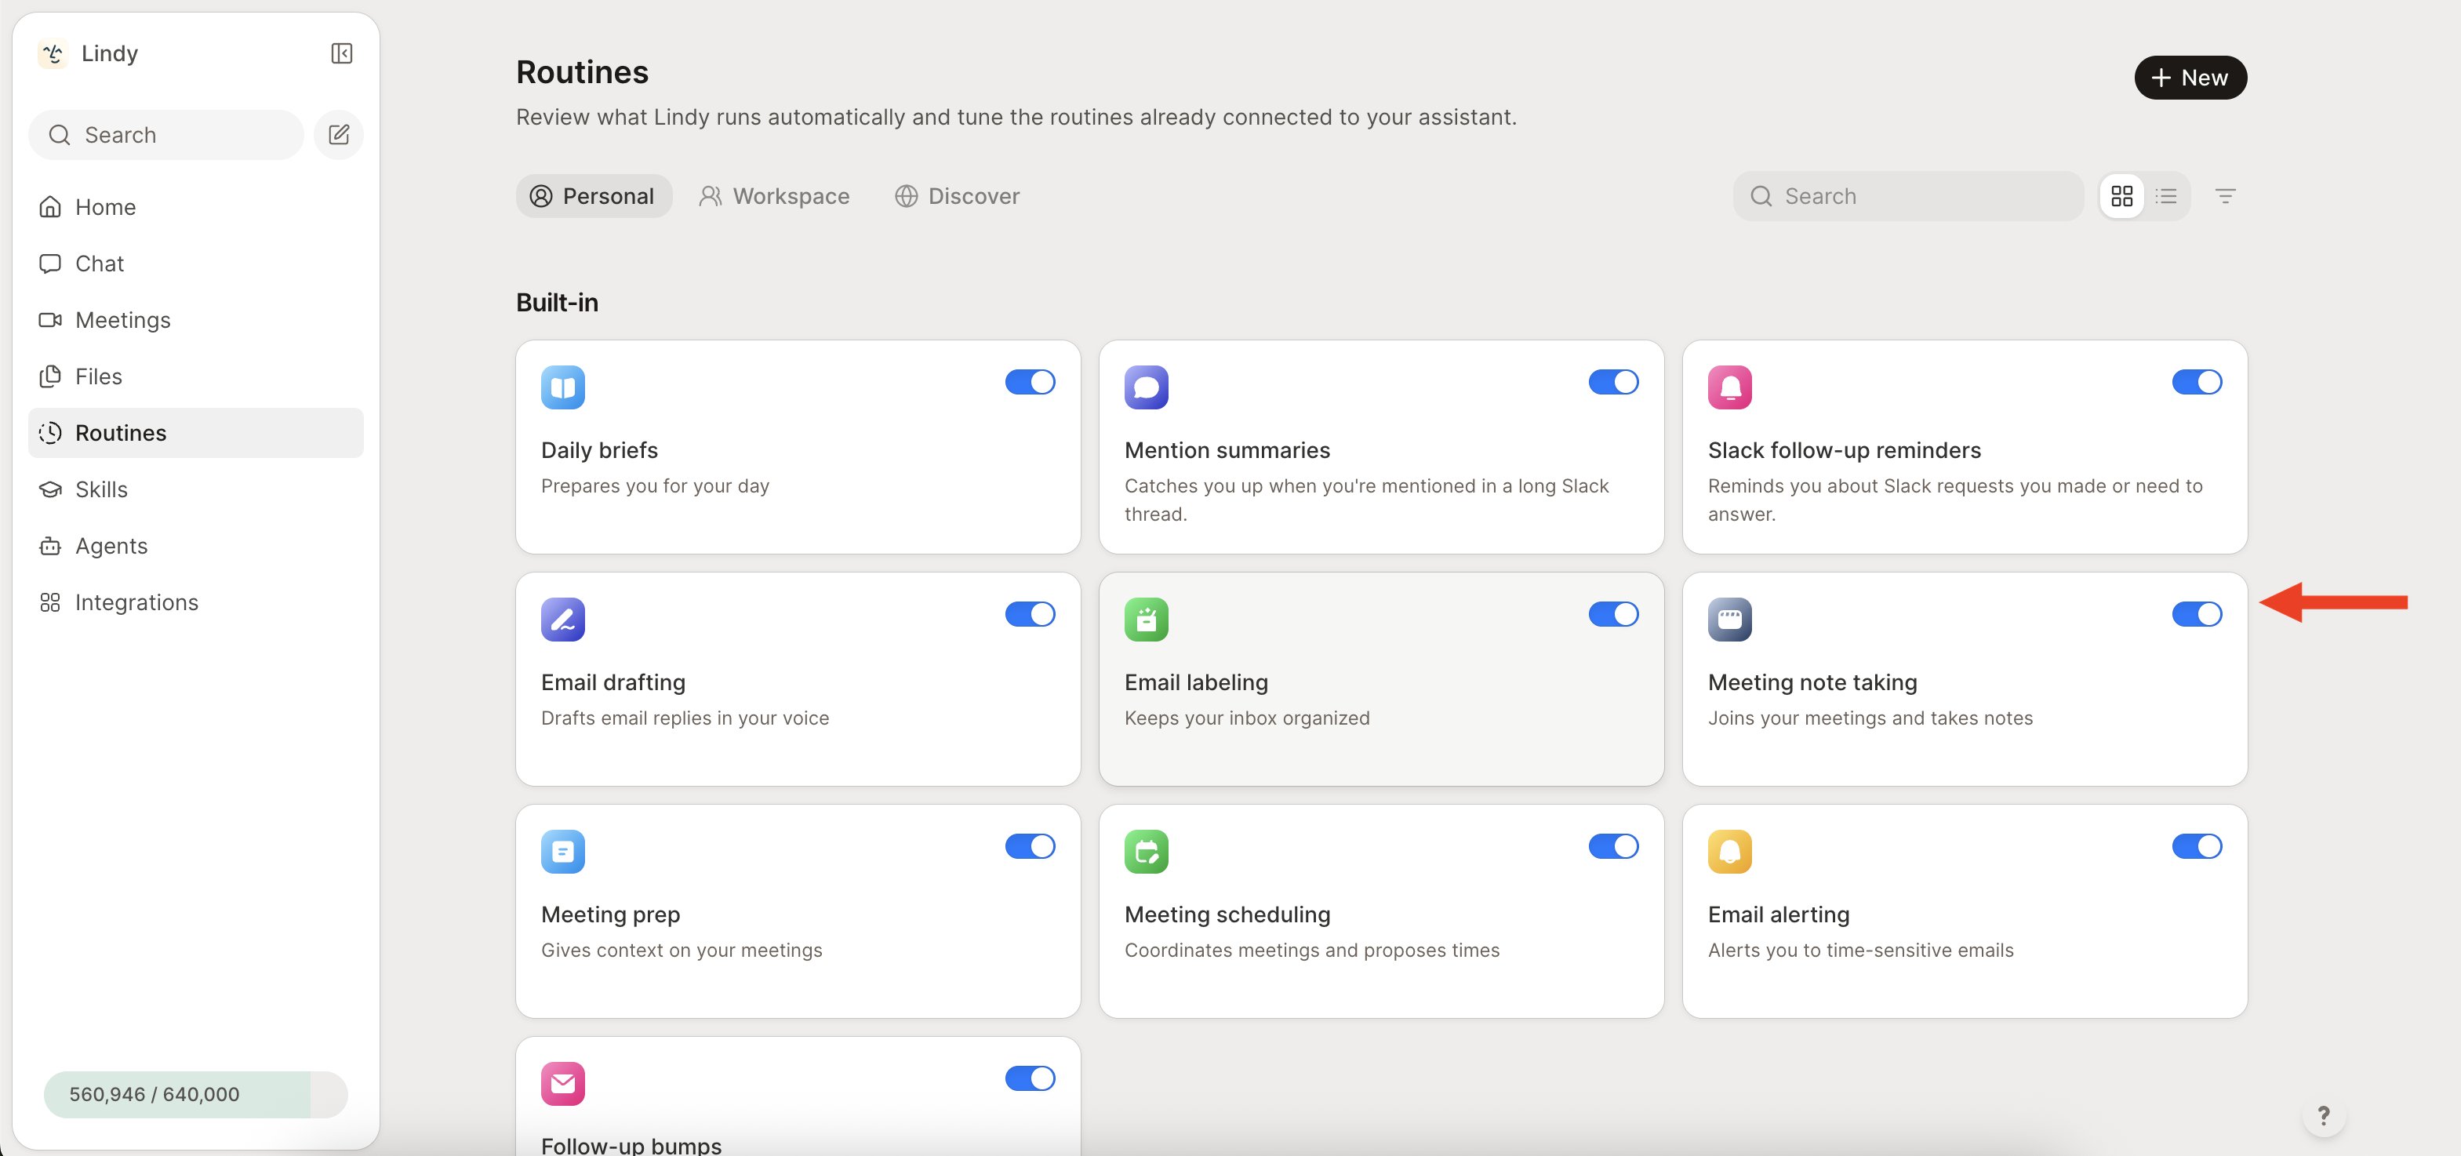Click "Alerts you to time-sensitive emails" text
Viewport: 2461px width, 1156px height.
pyautogui.click(x=1860, y=950)
